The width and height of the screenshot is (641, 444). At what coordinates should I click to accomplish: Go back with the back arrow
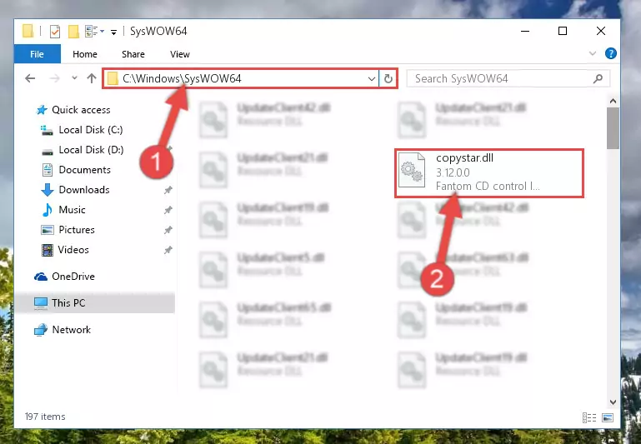click(x=30, y=78)
